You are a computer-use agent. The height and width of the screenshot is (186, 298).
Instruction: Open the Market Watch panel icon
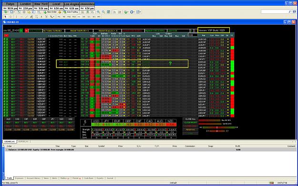[19, 12]
